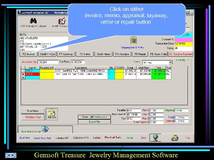Open the Loose Inventory menu
This screenshot has height=160, width=214.
click(x=42, y=138)
